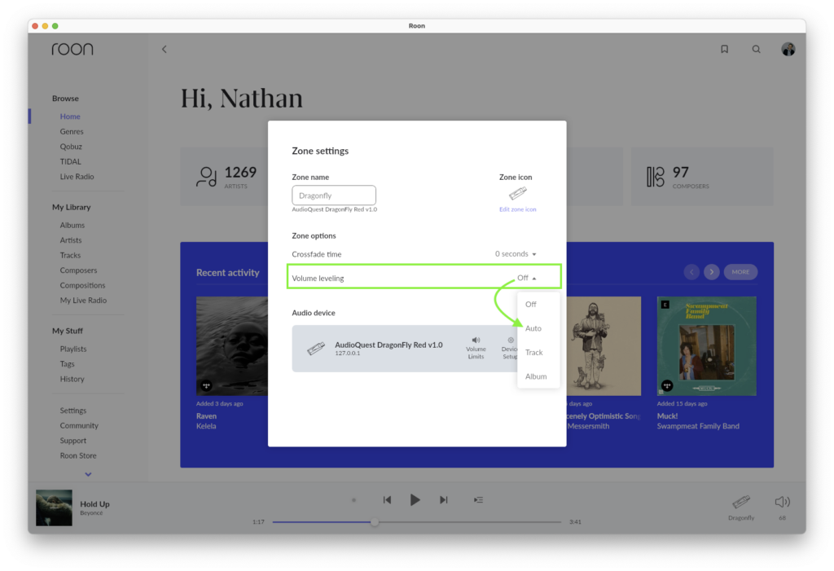Image resolution: width=834 pixels, height=571 pixels.
Task: Open Device Setup gear icon
Action: click(511, 340)
